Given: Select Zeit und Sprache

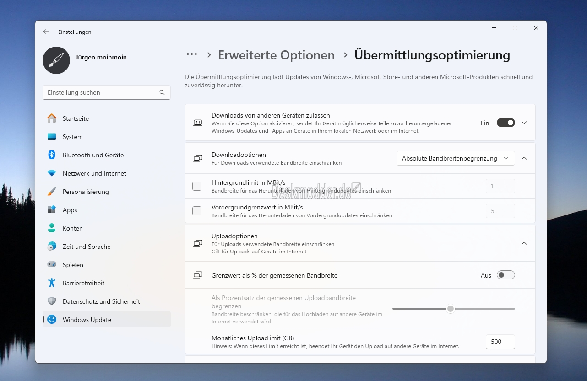Looking at the screenshot, I should pyautogui.click(x=107, y=247).
